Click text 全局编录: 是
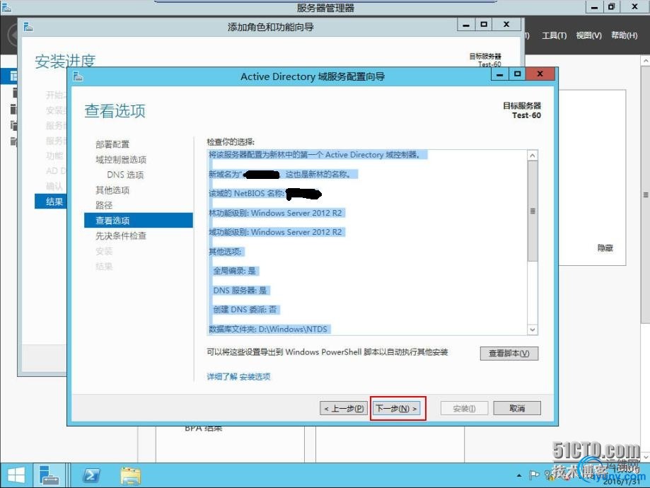650x488 pixels. coord(234,271)
